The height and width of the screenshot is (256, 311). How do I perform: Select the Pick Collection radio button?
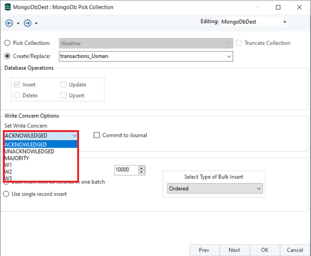coord(7,43)
